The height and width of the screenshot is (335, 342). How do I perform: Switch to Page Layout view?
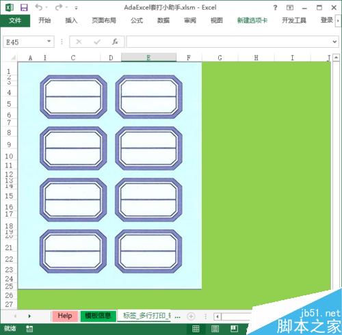(215, 329)
